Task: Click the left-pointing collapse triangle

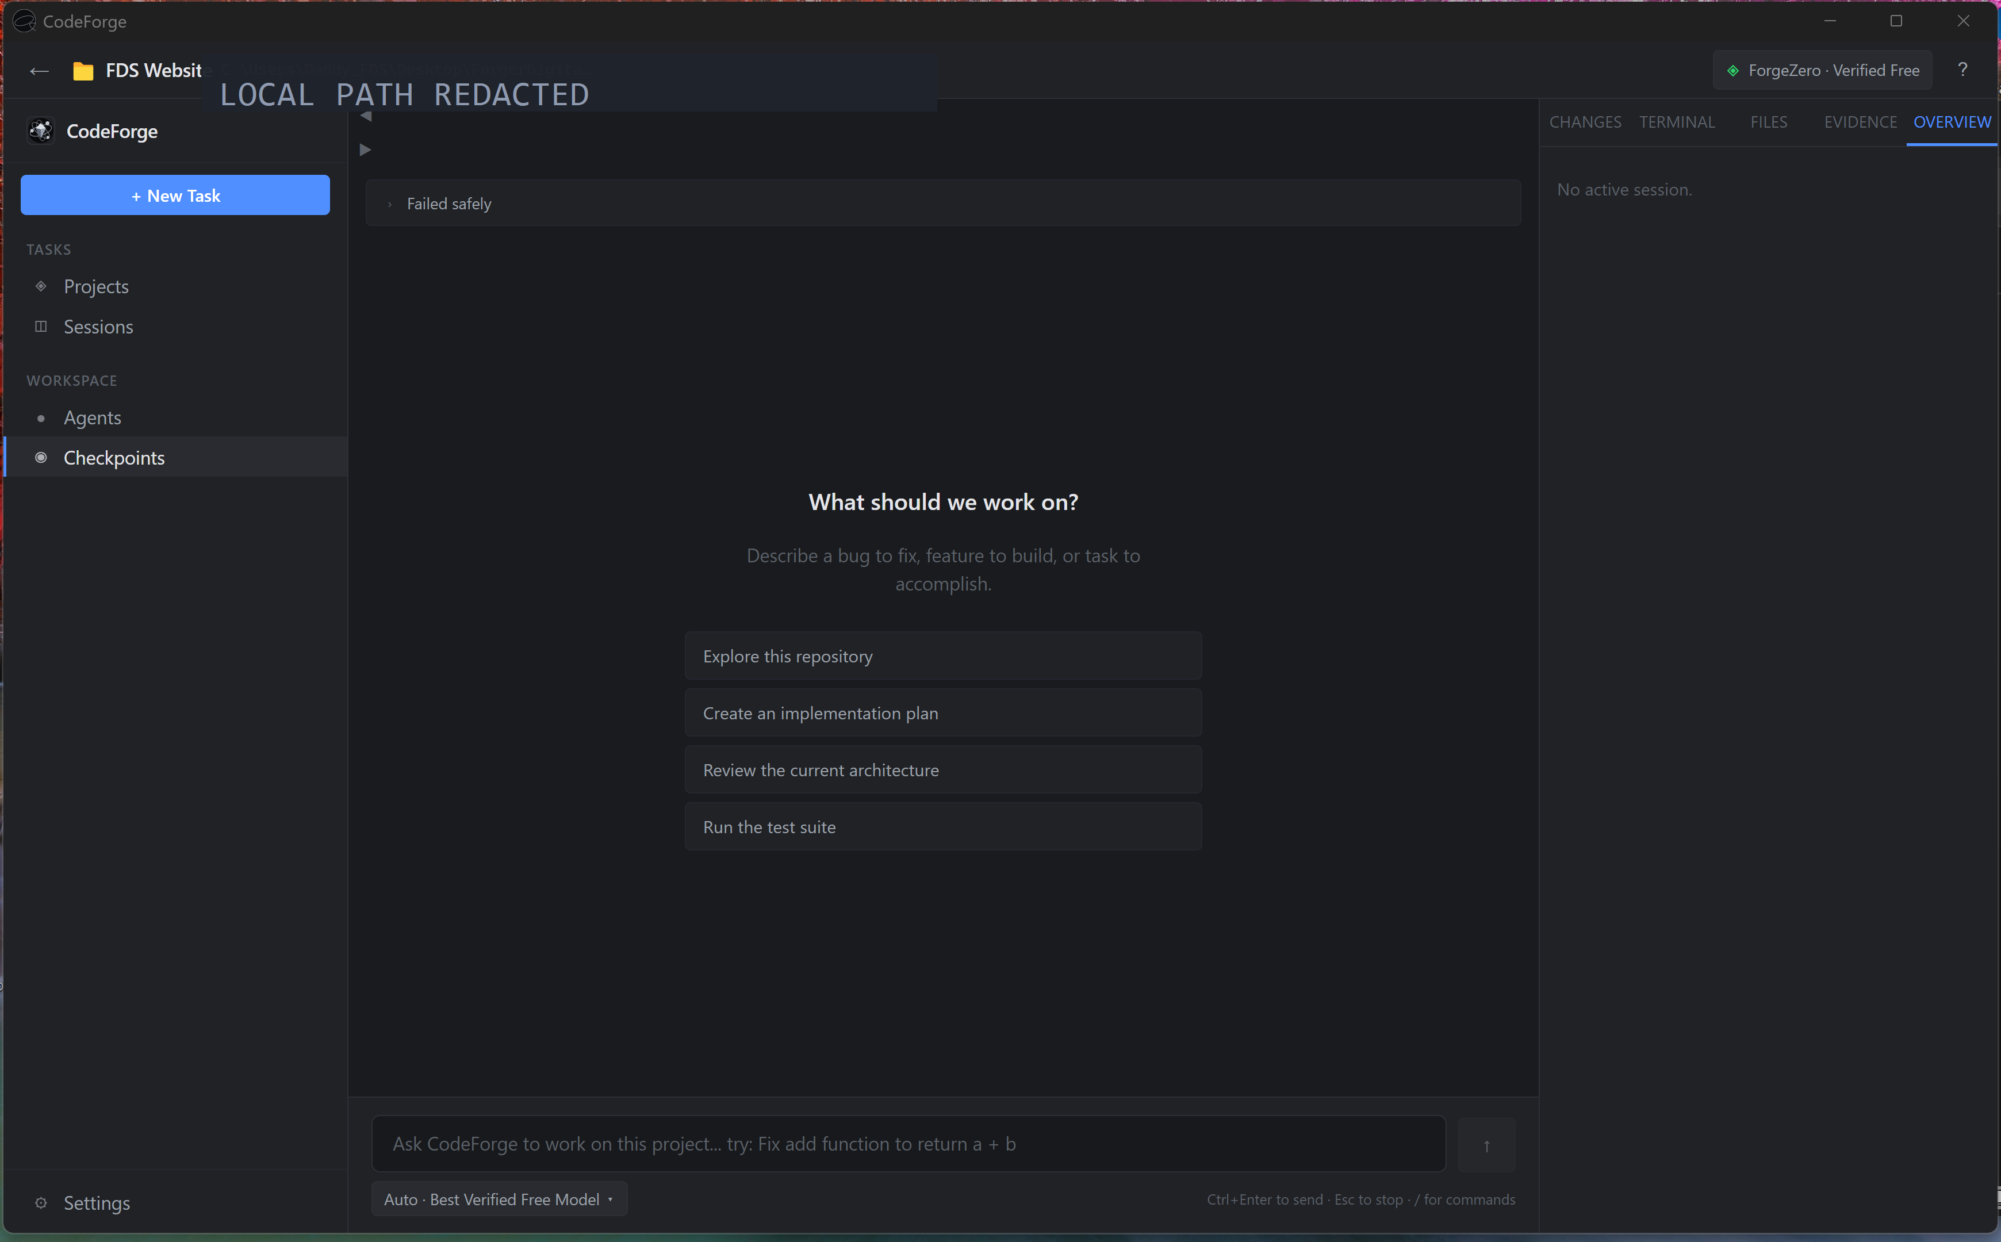Action: (366, 117)
